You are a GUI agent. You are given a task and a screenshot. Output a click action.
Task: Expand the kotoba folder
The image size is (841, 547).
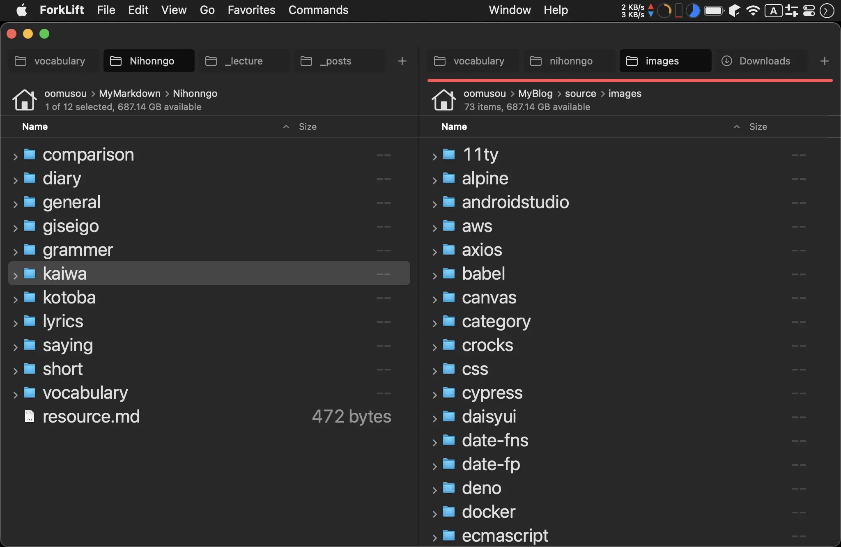15,299
